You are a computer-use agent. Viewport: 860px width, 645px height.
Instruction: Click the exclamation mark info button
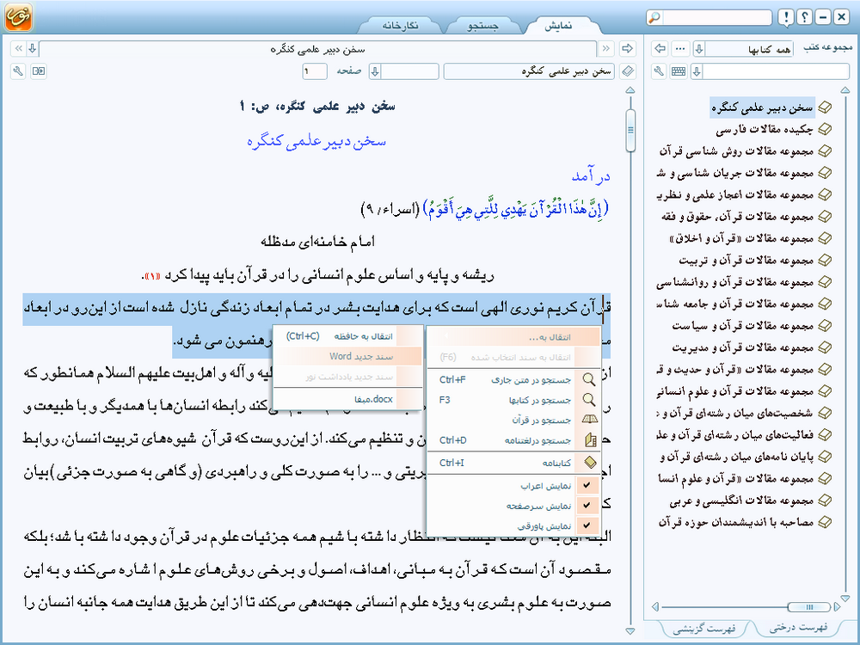pyautogui.click(x=787, y=17)
